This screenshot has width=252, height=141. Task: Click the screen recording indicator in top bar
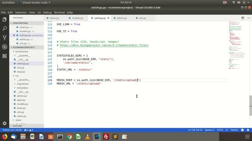click(225, 2)
